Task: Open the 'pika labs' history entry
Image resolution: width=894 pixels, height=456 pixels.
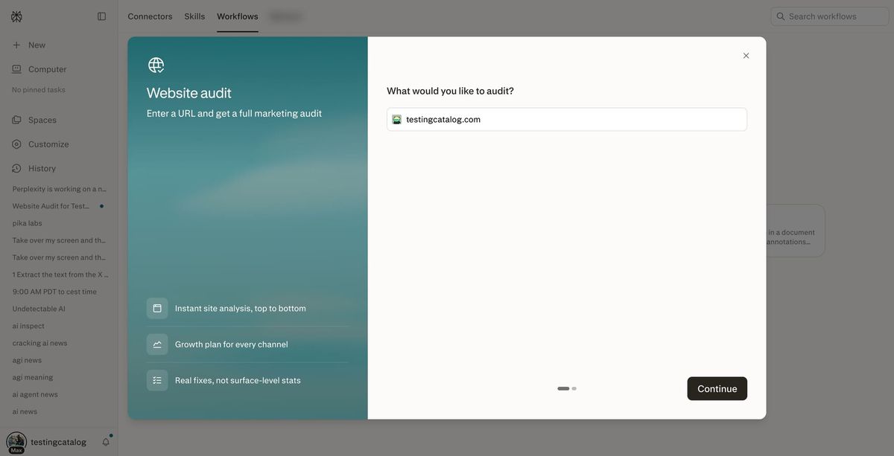Action: pyautogui.click(x=28, y=223)
